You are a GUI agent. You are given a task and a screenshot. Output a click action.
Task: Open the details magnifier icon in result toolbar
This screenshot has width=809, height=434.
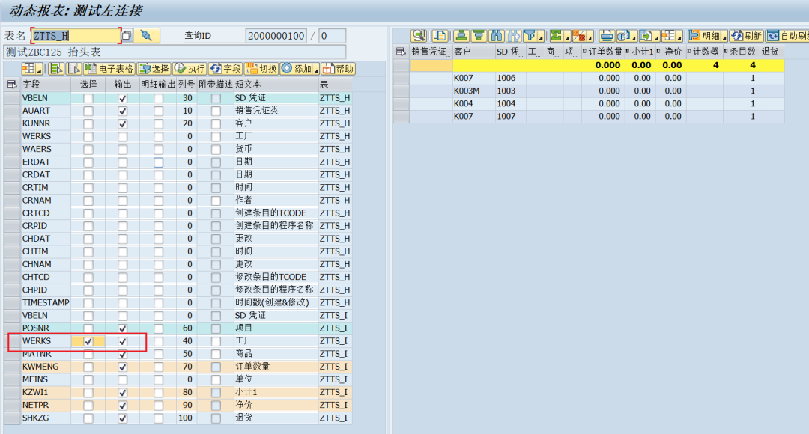(x=419, y=36)
